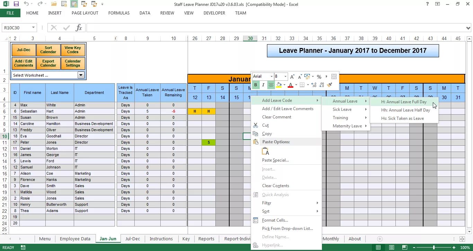Screen dimensions: 473x251
Task: Switch to the Jul-Dec sheet tab
Action: pos(133,239)
